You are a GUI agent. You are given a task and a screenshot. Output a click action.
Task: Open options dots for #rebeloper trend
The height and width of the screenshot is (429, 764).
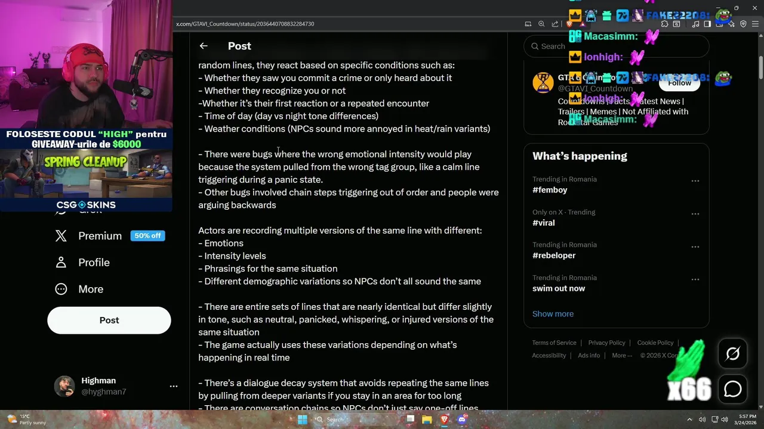coord(695,247)
